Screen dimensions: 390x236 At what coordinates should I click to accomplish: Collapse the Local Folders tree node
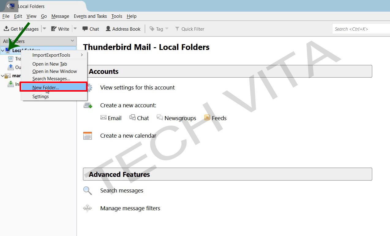pyautogui.click(x=3, y=51)
